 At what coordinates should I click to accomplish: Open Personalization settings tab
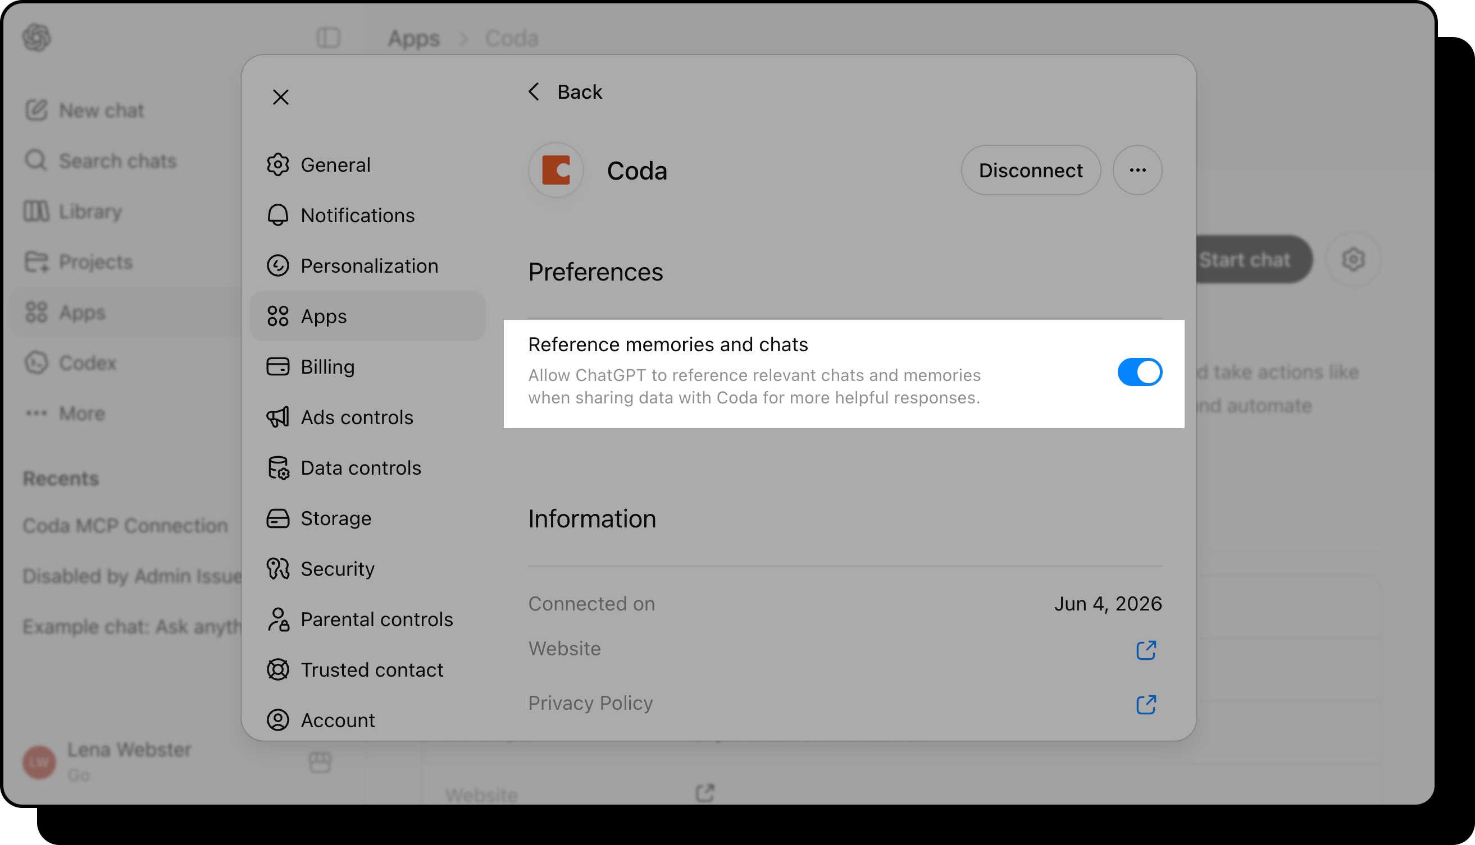coord(368,266)
